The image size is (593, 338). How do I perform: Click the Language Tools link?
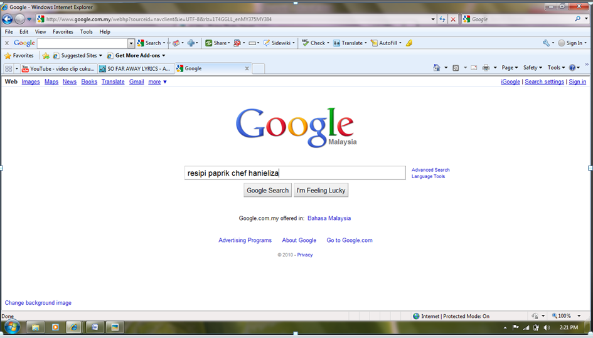point(428,177)
